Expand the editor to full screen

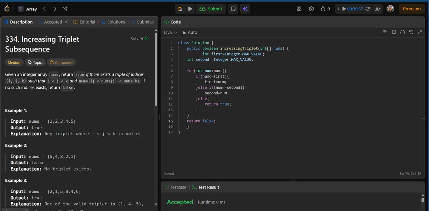[x=419, y=32]
